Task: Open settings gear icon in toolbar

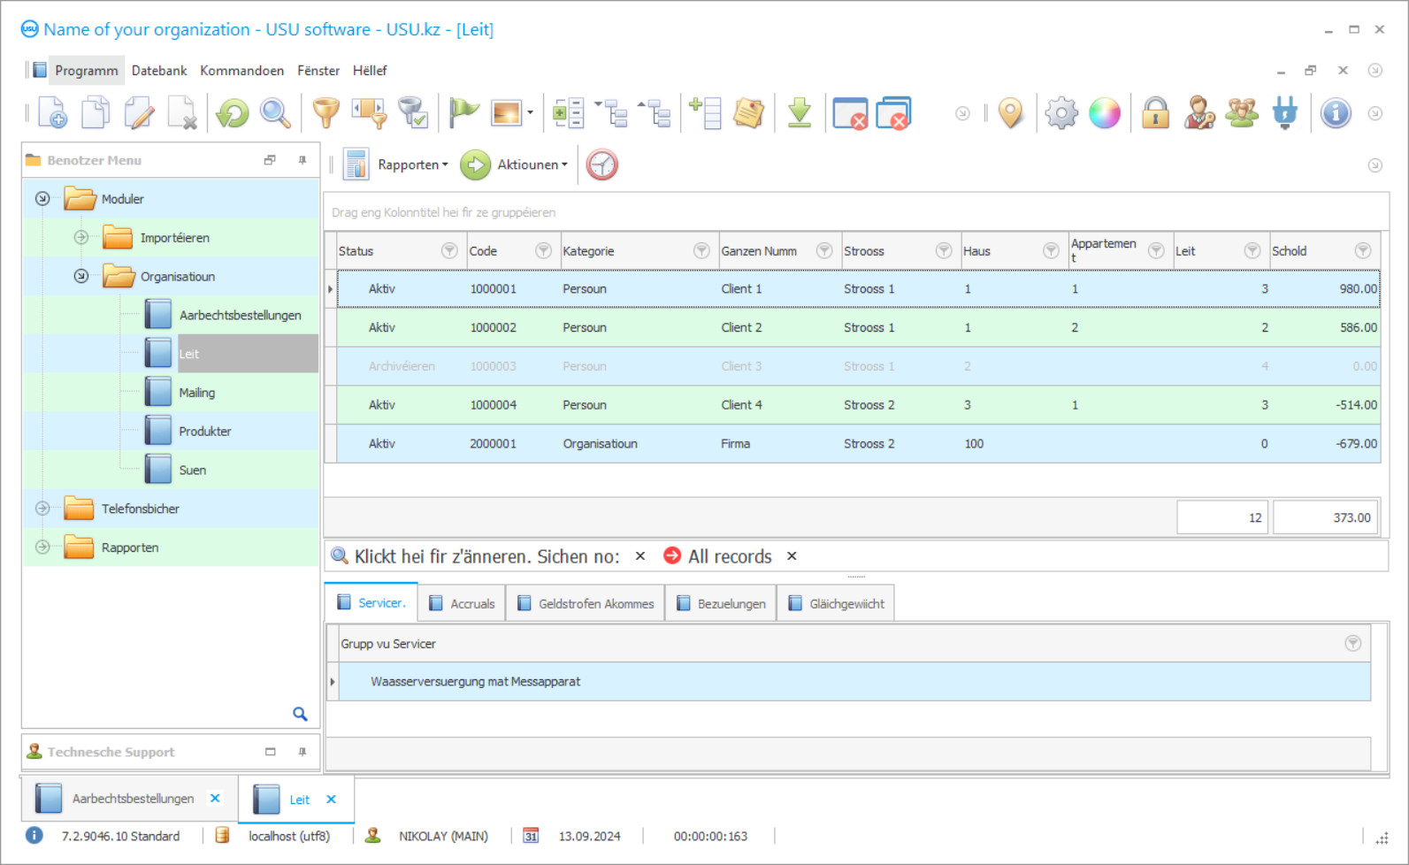Action: [x=1061, y=114]
